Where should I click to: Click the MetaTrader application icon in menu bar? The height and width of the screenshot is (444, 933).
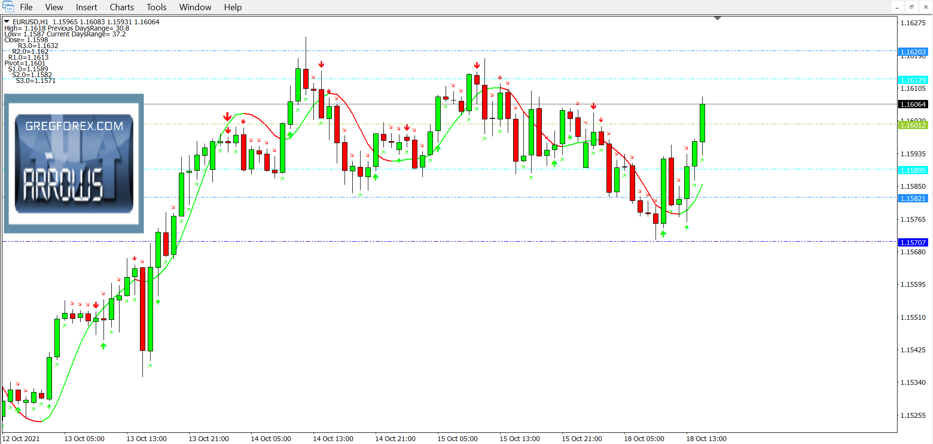[8, 7]
